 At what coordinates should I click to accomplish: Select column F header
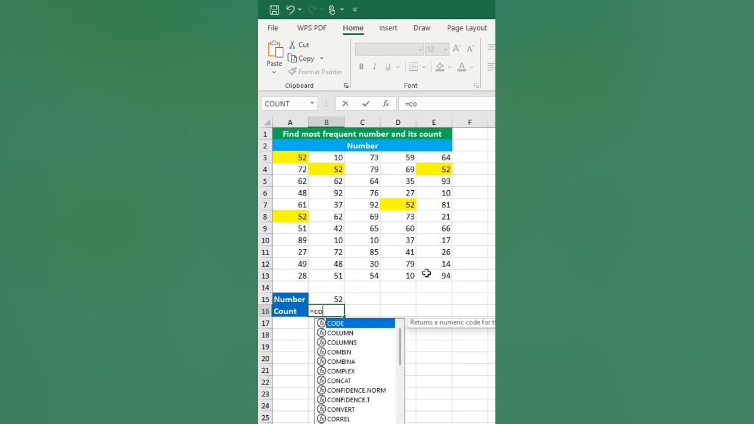coord(469,122)
